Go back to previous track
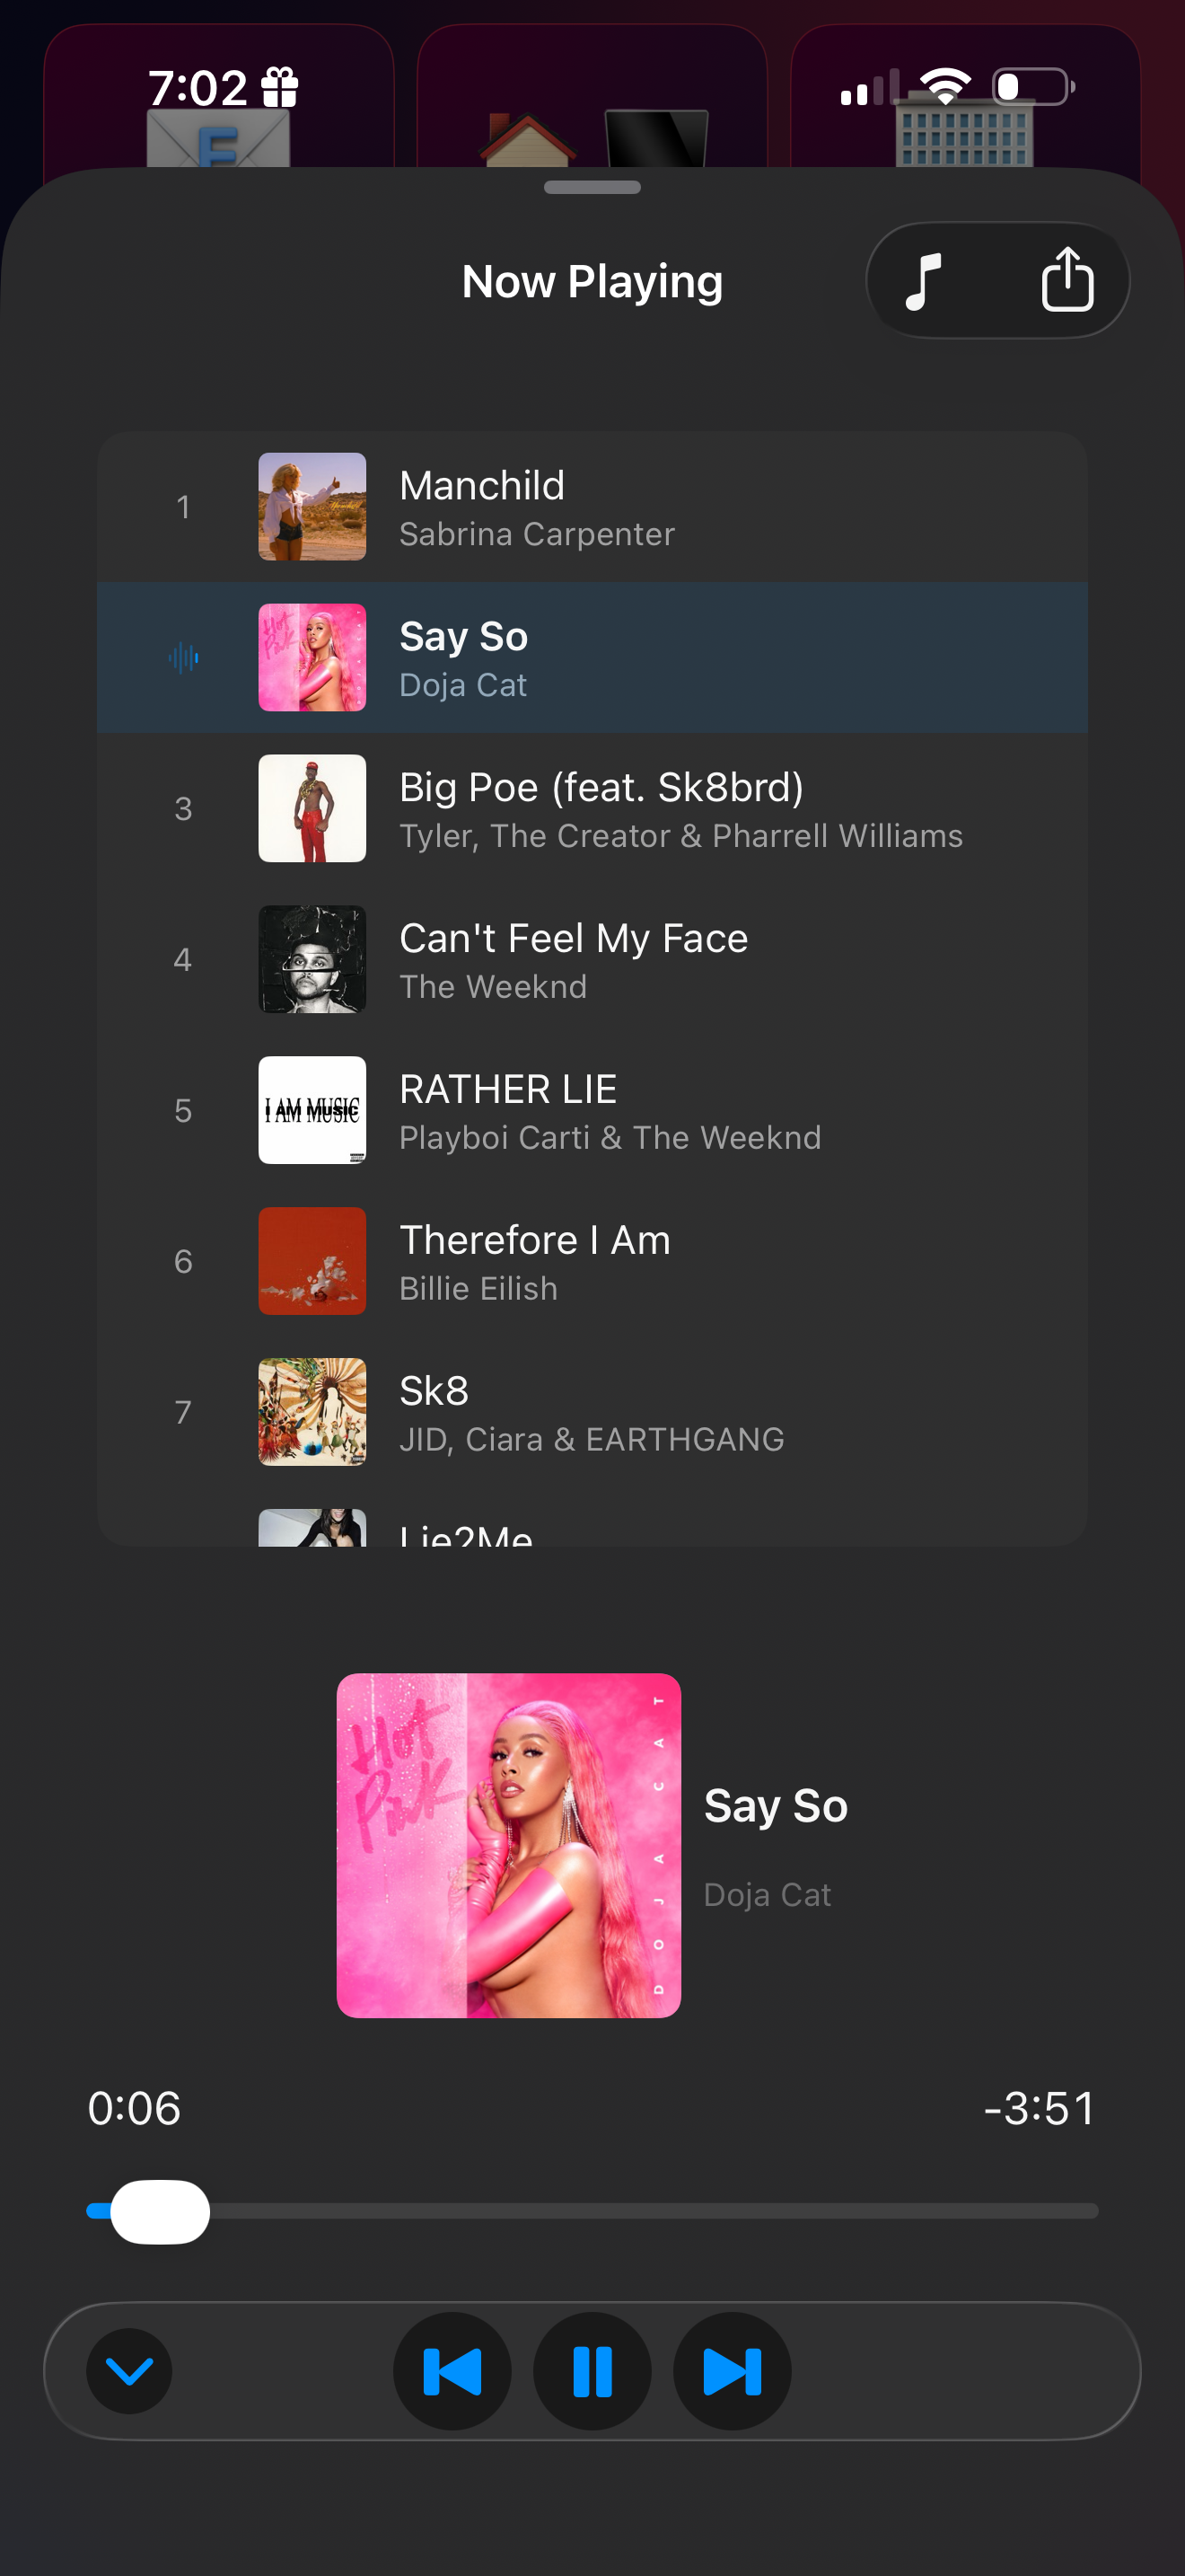This screenshot has width=1185, height=2576. pyautogui.click(x=452, y=2371)
